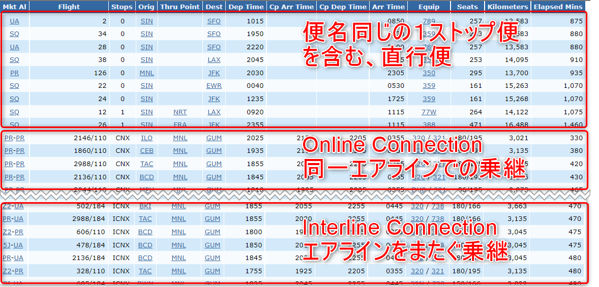599x287 pixels.
Task: Open the TAC origin link in the 2988/110 row
Action: [x=146, y=164]
